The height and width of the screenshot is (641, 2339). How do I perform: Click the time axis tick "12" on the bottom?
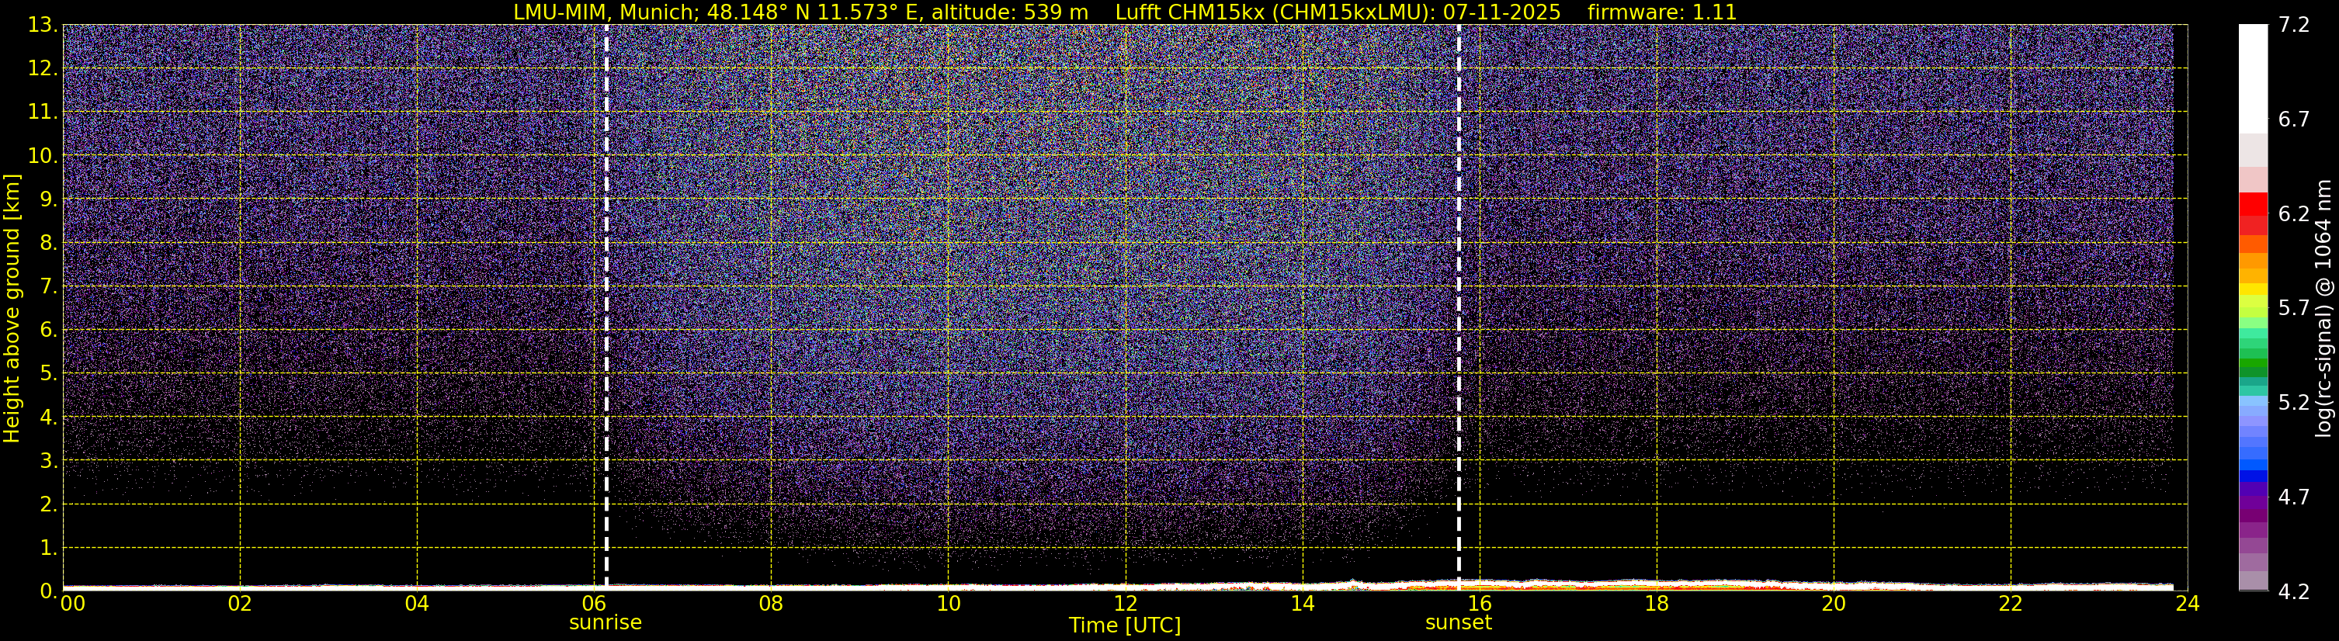pyautogui.click(x=1125, y=604)
